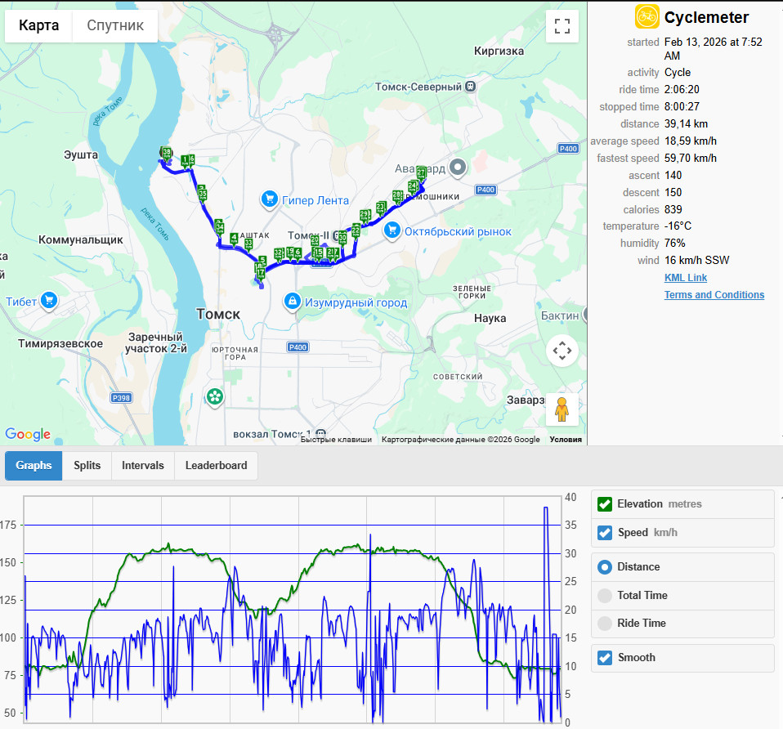783x729 pixels.
Task: Click the Томск-Северный train station icon
Action: coord(470,87)
